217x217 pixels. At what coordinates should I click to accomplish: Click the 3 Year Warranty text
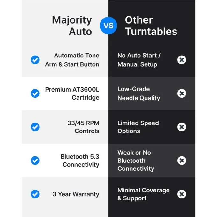(76, 194)
